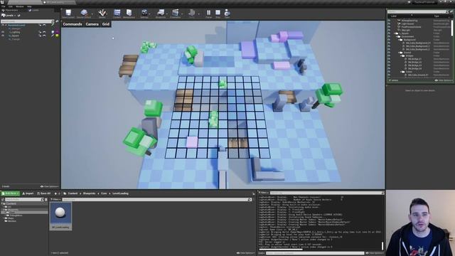Click the Modes toolbar icon
This screenshot has width=455, height=256.
tap(102, 13)
